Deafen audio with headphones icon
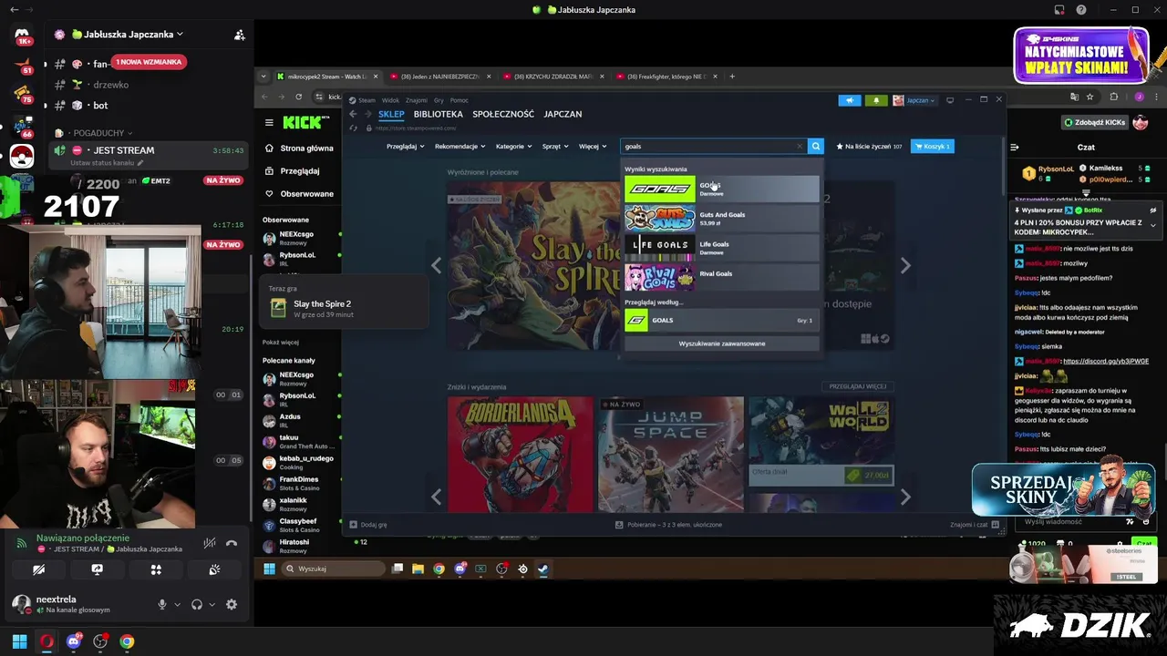This screenshot has height=656, width=1167. pos(197,604)
